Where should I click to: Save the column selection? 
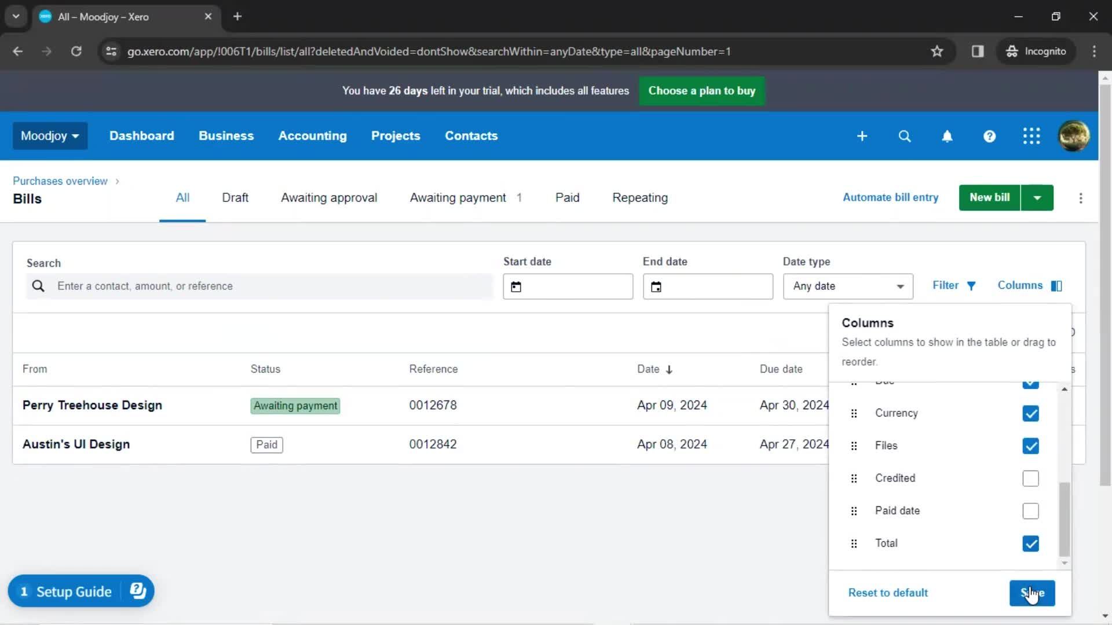pos(1032,593)
